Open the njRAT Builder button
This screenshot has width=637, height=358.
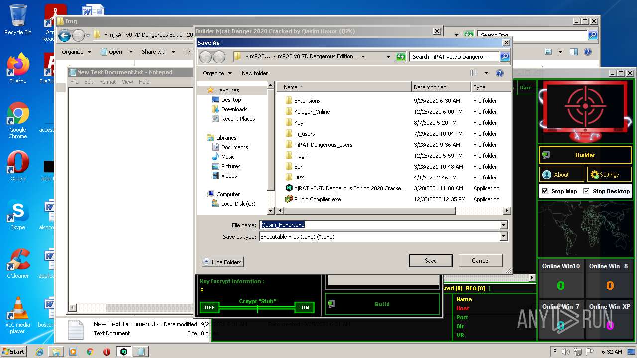point(585,155)
